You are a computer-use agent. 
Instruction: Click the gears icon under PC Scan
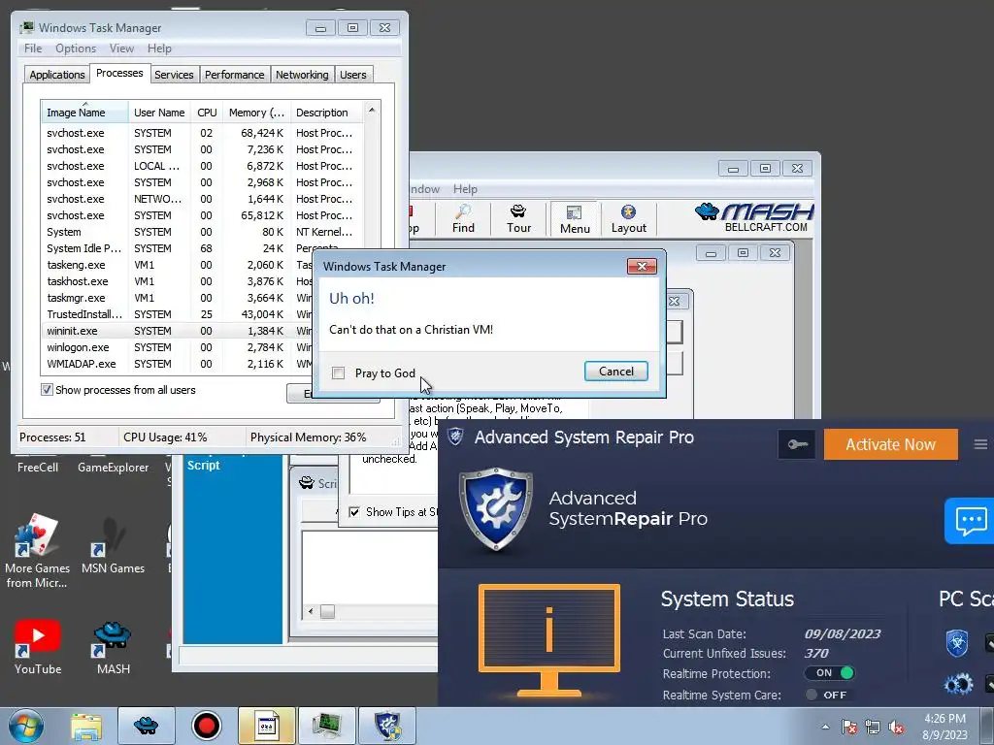point(958,684)
